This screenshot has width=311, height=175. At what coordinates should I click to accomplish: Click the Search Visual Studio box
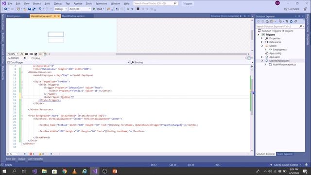[x=155, y=3]
